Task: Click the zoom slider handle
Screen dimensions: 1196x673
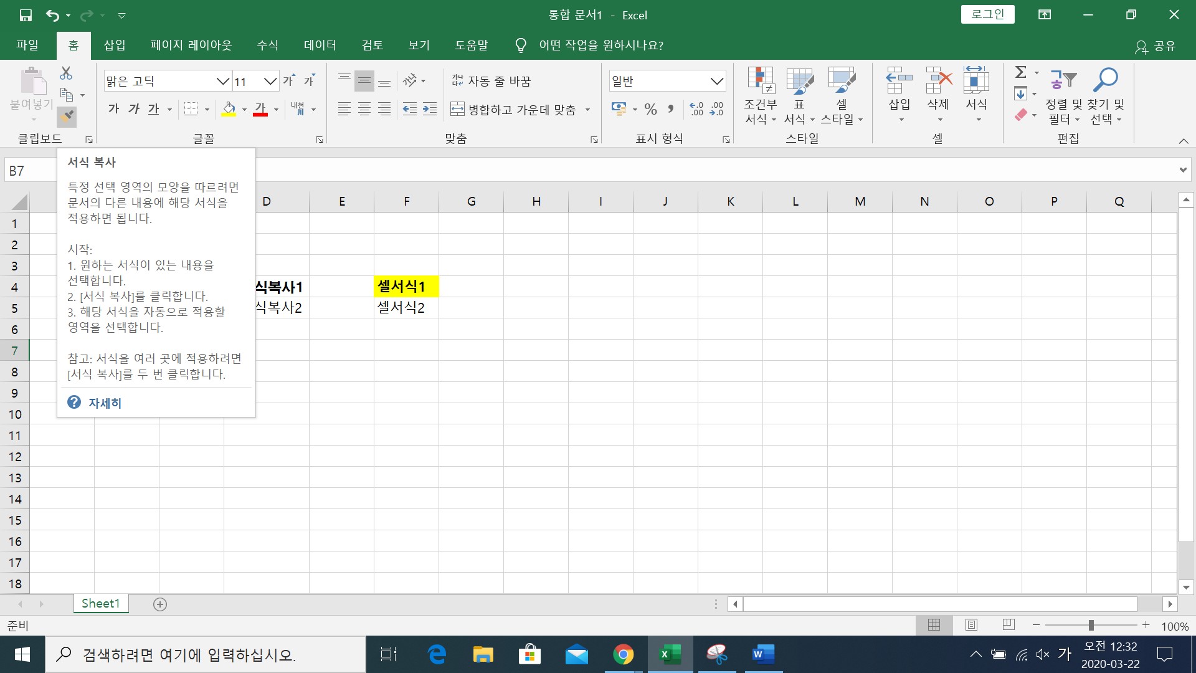Action: 1091,625
